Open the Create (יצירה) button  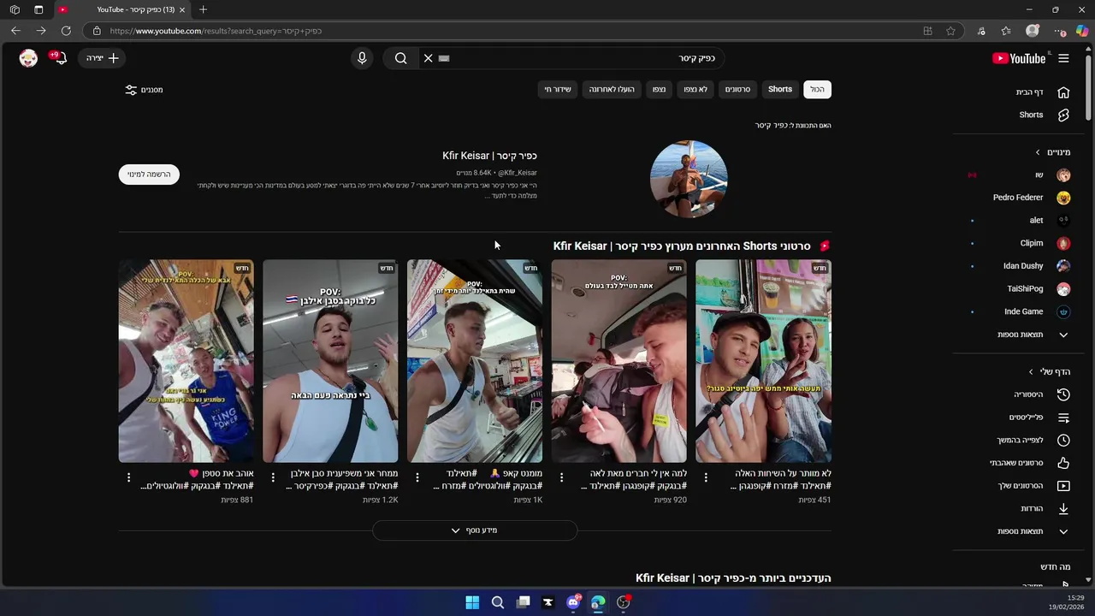point(103,58)
